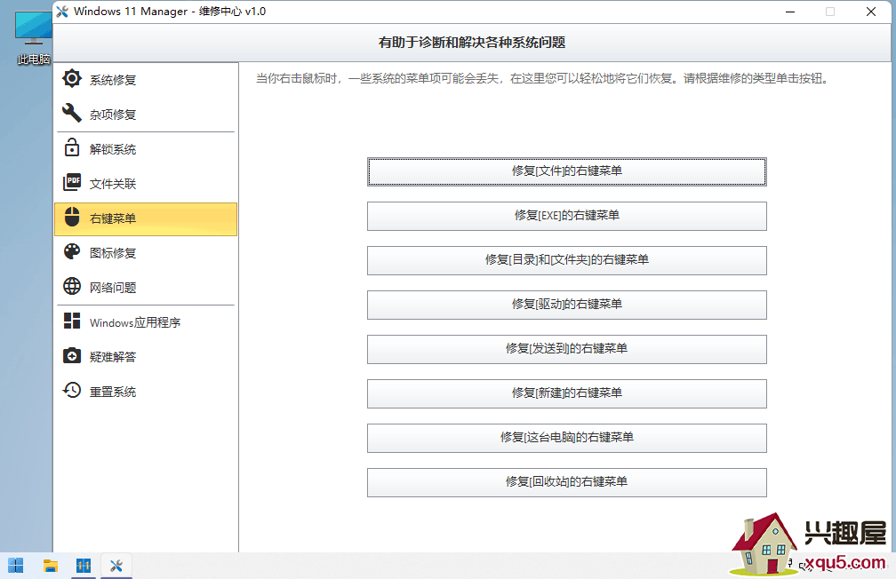Open the Windows应用程序 section

point(146,322)
